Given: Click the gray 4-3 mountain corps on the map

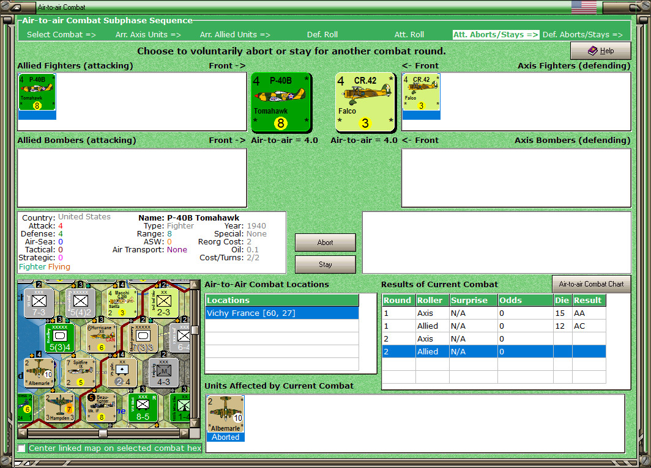Looking at the screenshot, I should [x=163, y=373].
